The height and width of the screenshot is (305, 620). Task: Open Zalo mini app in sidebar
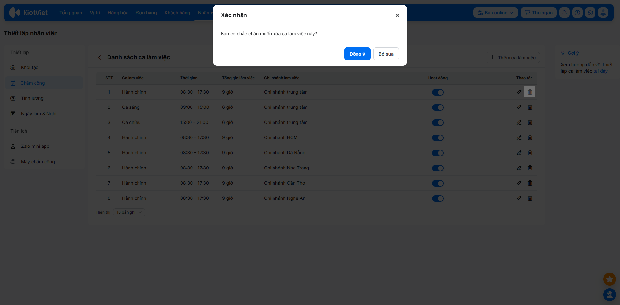coord(44,146)
